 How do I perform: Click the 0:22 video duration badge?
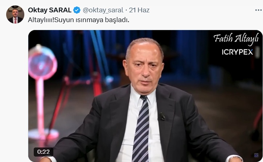click(x=44, y=152)
